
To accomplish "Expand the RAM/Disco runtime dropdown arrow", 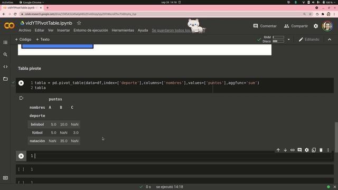I will tap(289, 40).
